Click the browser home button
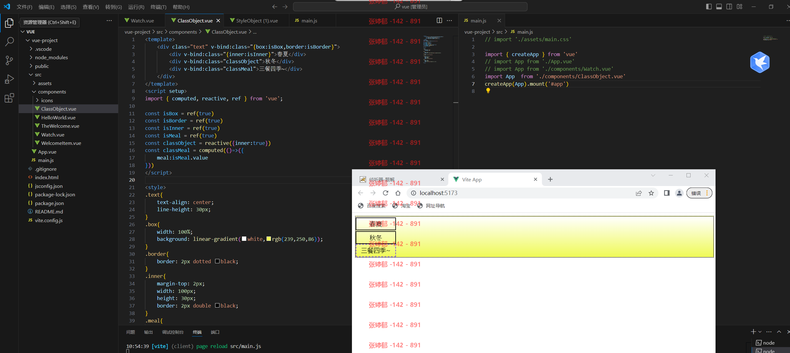This screenshot has height=353, width=790. tap(398, 193)
